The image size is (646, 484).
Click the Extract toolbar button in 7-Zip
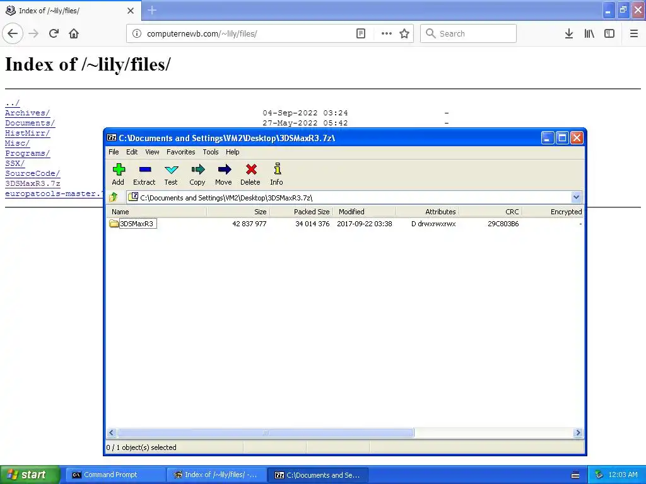144,175
